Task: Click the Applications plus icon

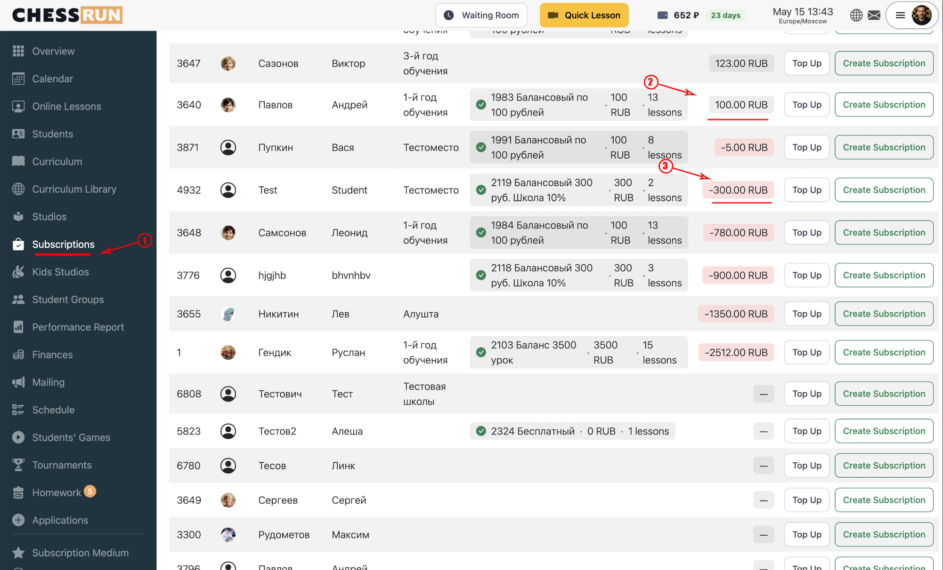Action: click(x=18, y=520)
